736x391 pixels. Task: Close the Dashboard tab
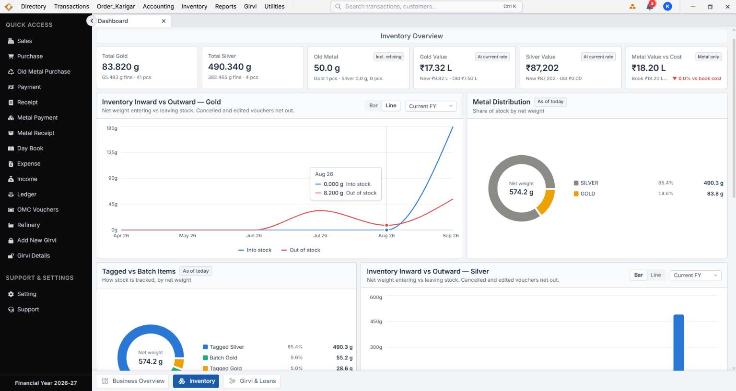tap(164, 21)
